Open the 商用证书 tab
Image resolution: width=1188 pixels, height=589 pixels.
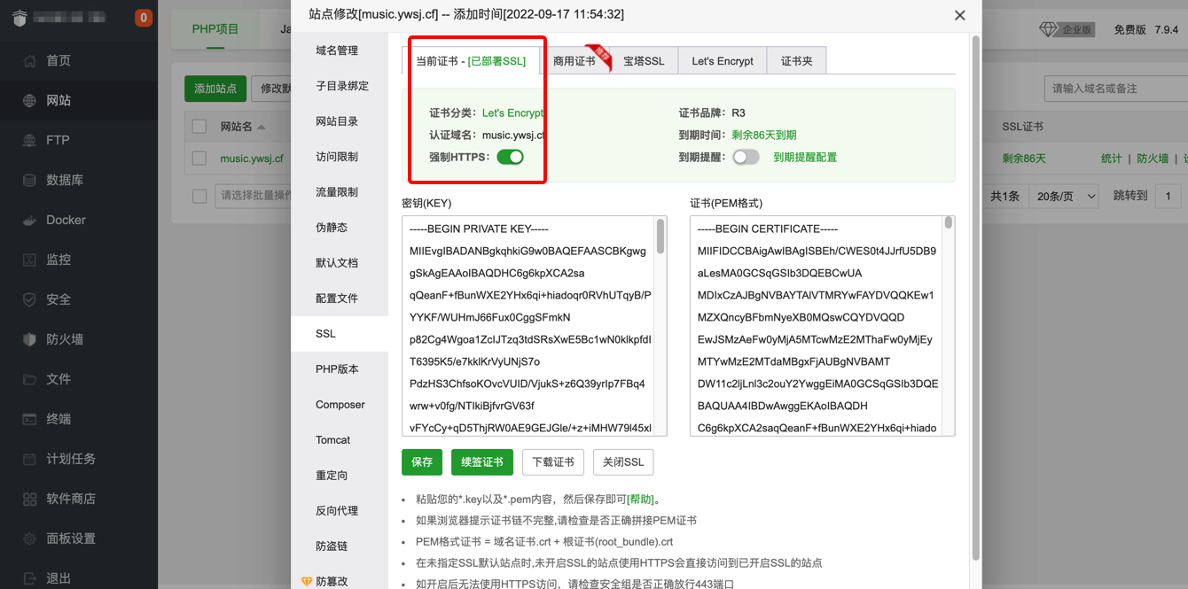pyautogui.click(x=574, y=61)
